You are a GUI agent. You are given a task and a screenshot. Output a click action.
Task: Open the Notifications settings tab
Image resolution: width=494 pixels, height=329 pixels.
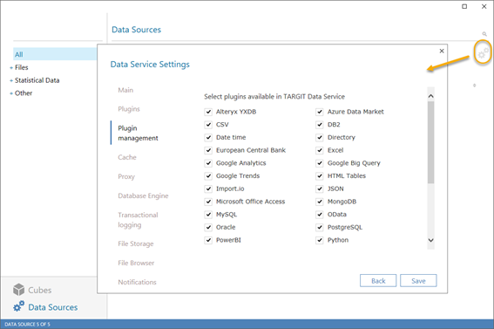tap(138, 283)
